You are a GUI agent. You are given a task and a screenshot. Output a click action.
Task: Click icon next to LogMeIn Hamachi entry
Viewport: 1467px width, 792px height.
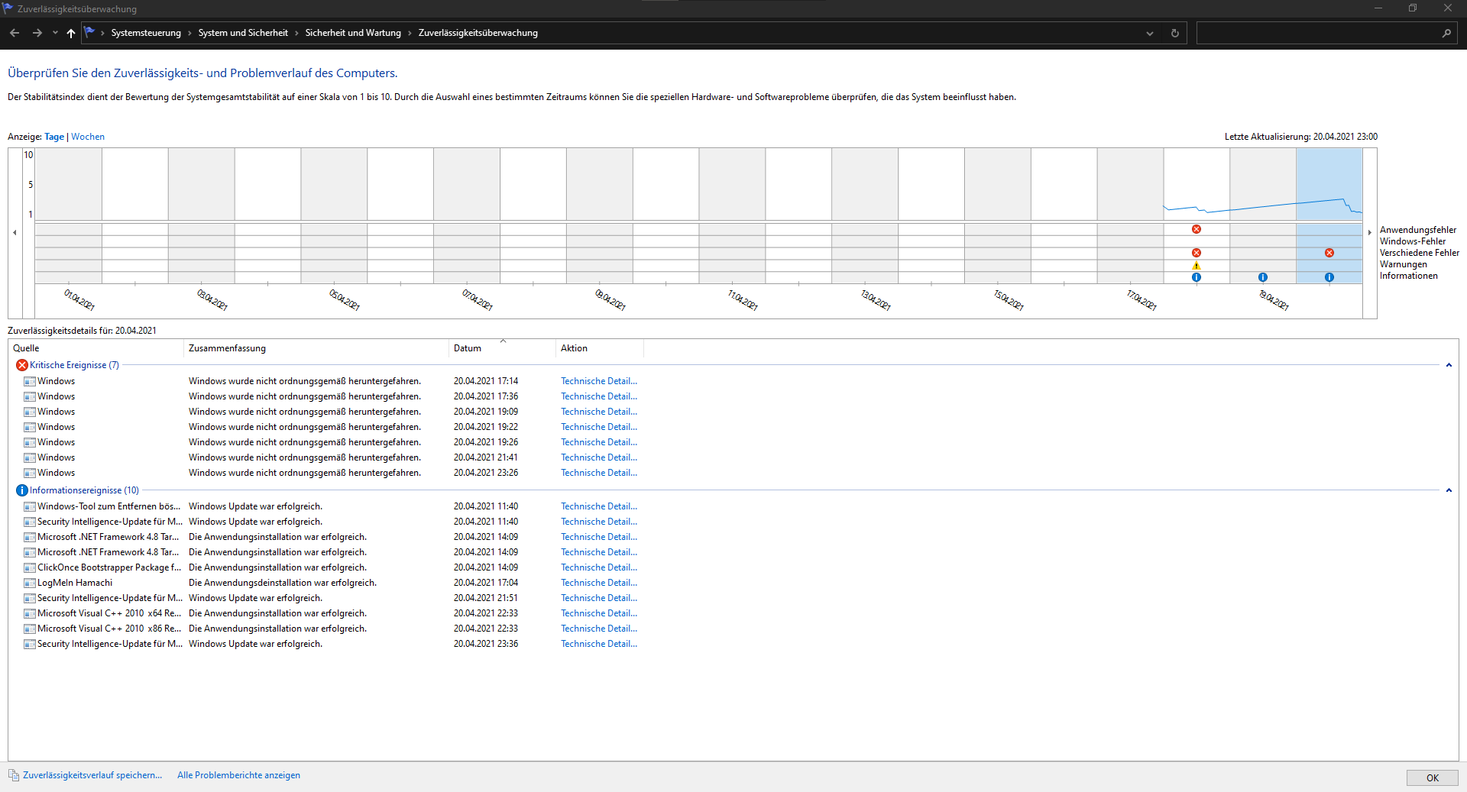pyautogui.click(x=30, y=583)
